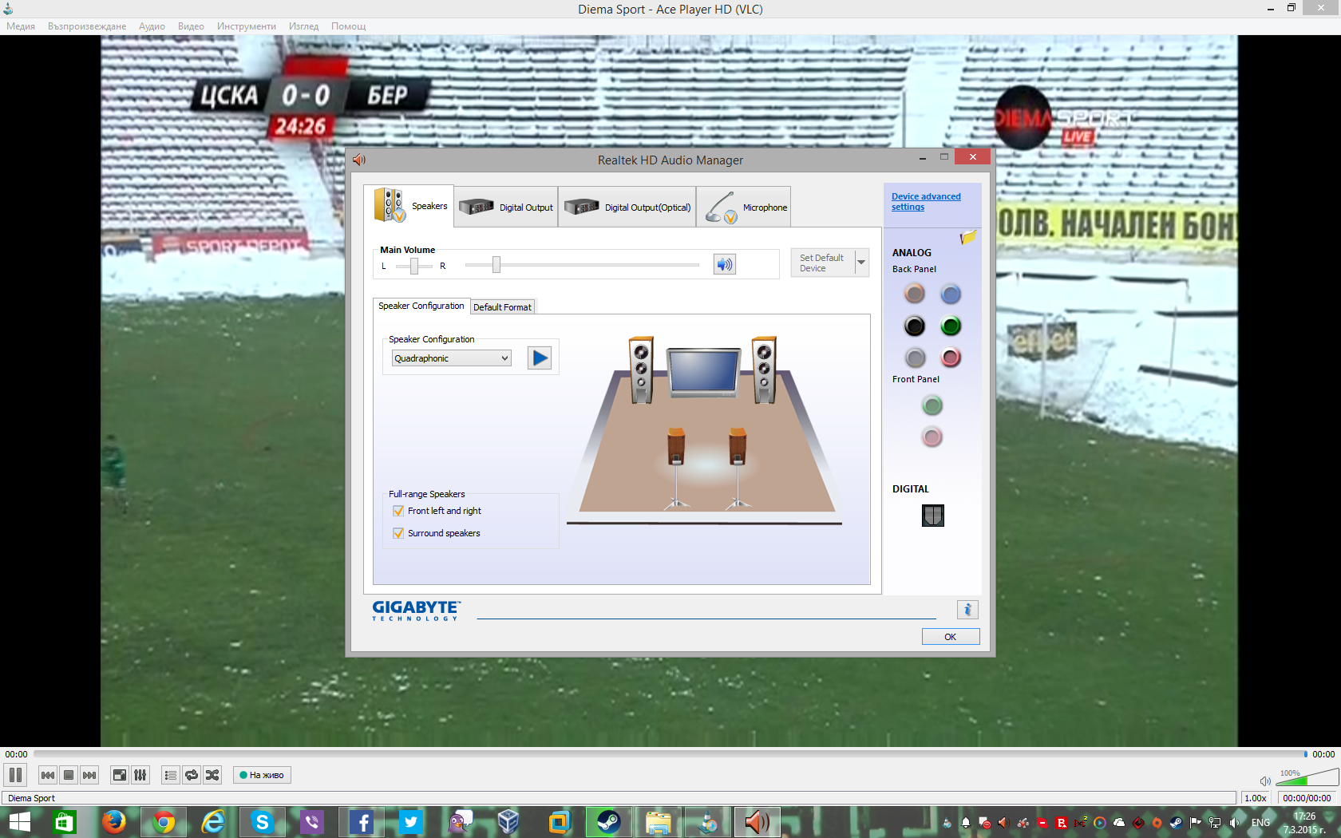
Task: Expand the Set Default Device arrow
Action: point(861,263)
